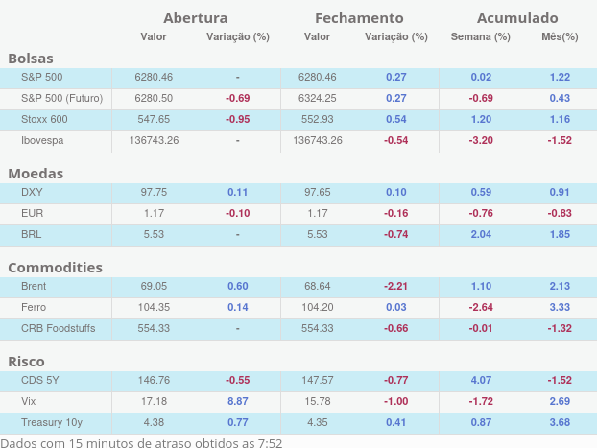
Task: Select the CDS 5Y row label
Action: click(40, 380)
